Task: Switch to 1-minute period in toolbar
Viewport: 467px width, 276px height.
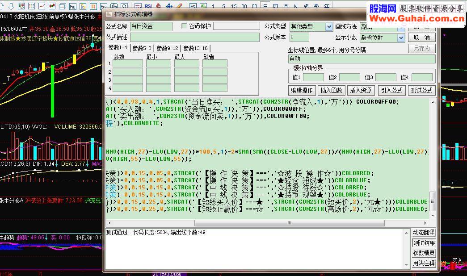Action: pos(213,6)
